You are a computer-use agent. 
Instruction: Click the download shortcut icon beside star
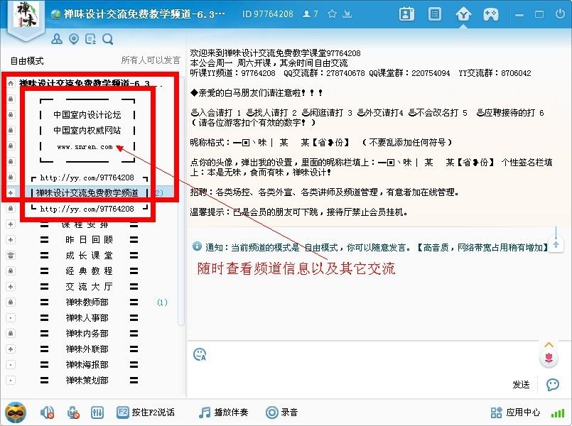pos(347,14)
